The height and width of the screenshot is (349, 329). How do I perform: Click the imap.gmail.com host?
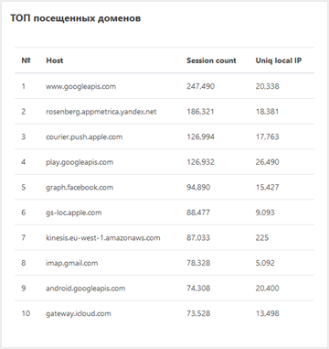coord(72,263)
